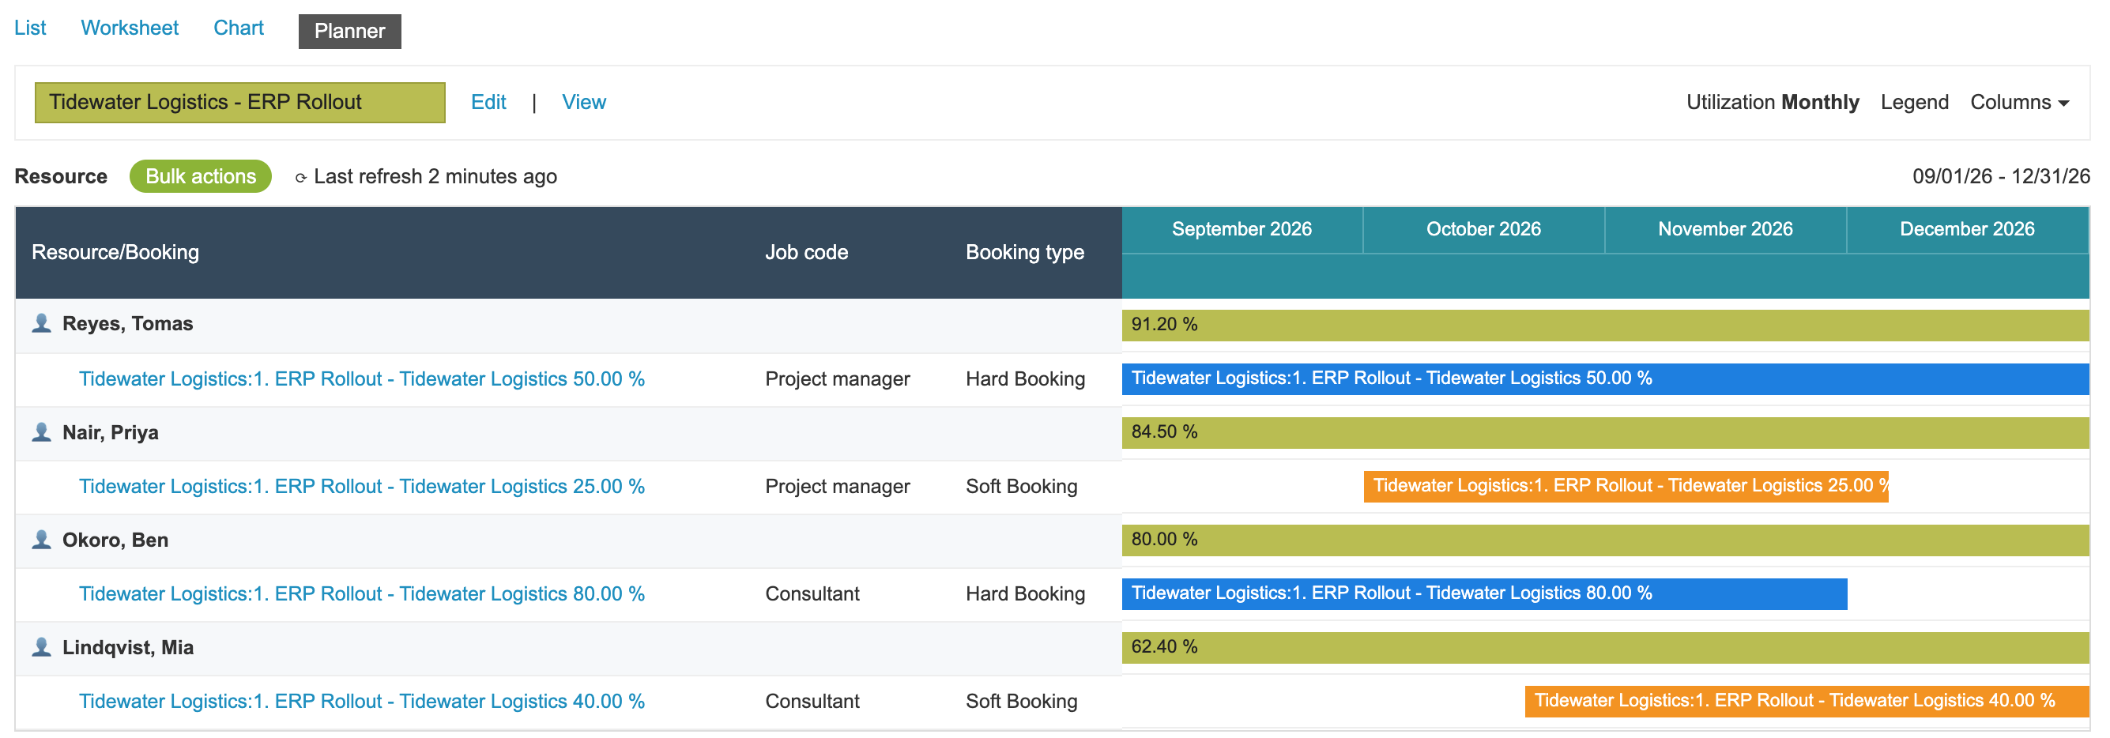Click the October 2026 column header

pyautogui.click(x=1483, y=229)
